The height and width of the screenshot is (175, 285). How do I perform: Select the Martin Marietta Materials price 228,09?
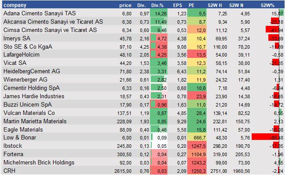point(124,121)
